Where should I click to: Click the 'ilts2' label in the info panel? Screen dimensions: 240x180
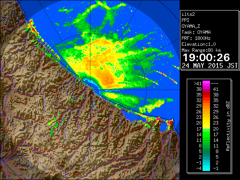click(188, 14)
